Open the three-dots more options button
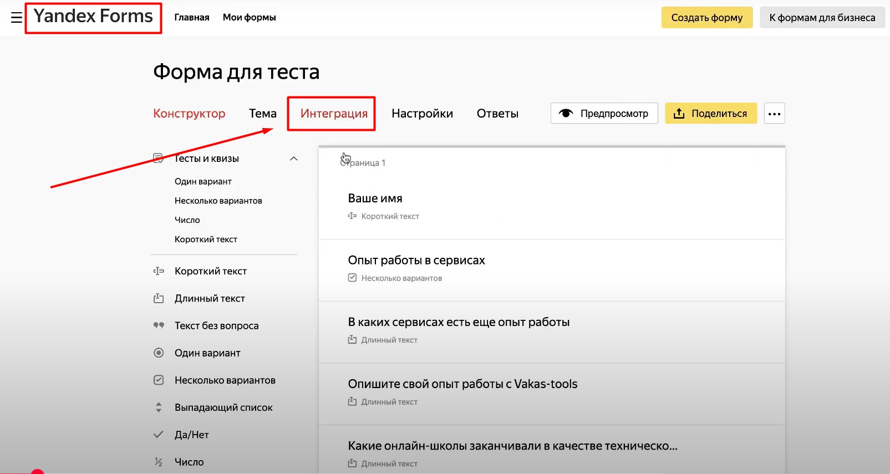Viewport: 890px width, 474px height. pos(774,114)
